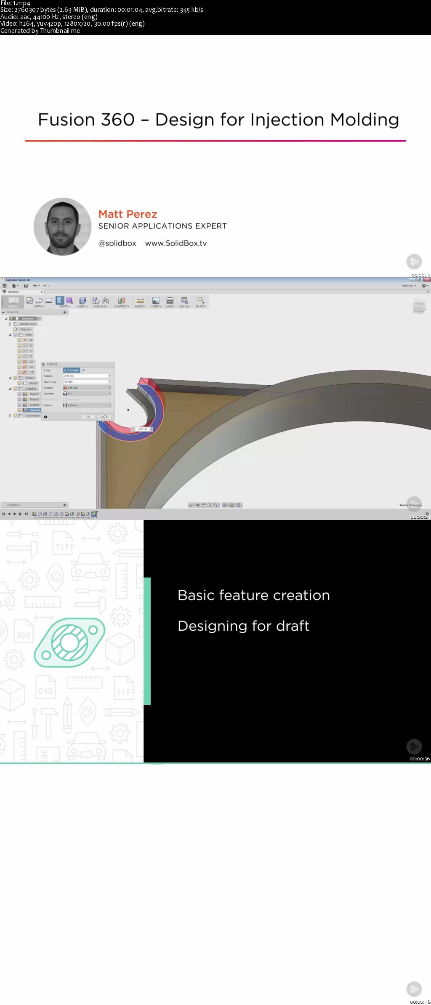This screenshot has width=431, height=1005.
Task: Collapse the Origin tree node
Action: tap(10, 335)
